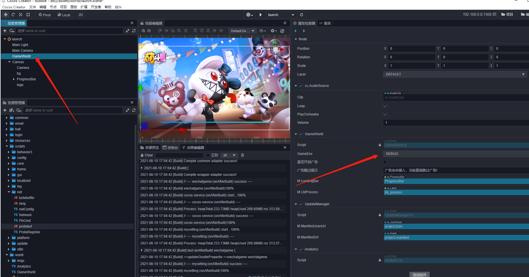Image resolution: width=529 pixels, height=277 pixels.
Task: Click the hierarchy search input field
Action: pos(70,31)
